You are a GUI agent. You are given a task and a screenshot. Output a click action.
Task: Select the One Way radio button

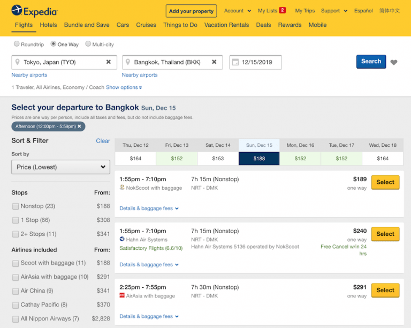point(53,44)
